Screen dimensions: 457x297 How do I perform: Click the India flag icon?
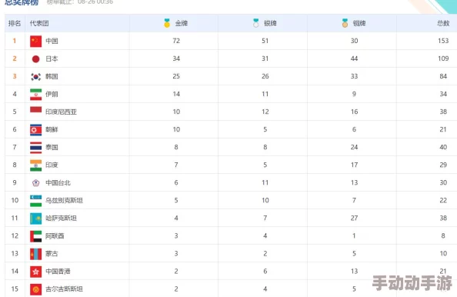coord(36,165)
